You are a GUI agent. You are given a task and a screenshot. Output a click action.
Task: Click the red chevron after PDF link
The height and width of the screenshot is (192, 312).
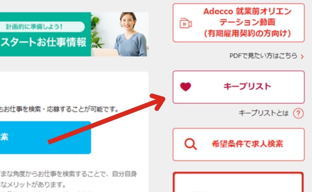pos(302,57)
